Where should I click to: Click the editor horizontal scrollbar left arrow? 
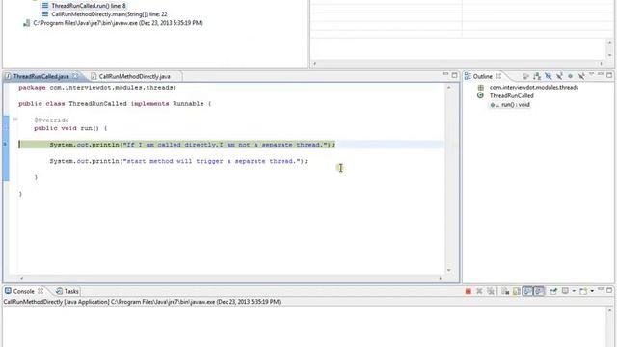pyautogui.click(x=21, y=278)
